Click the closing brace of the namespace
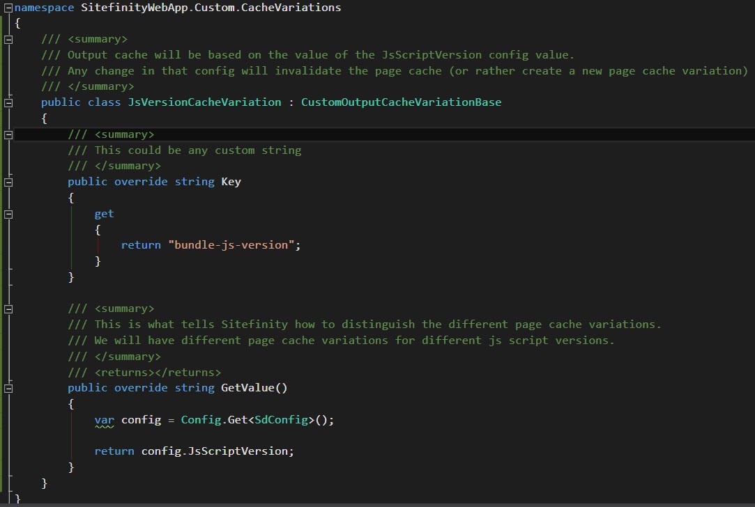 (17, 499)
